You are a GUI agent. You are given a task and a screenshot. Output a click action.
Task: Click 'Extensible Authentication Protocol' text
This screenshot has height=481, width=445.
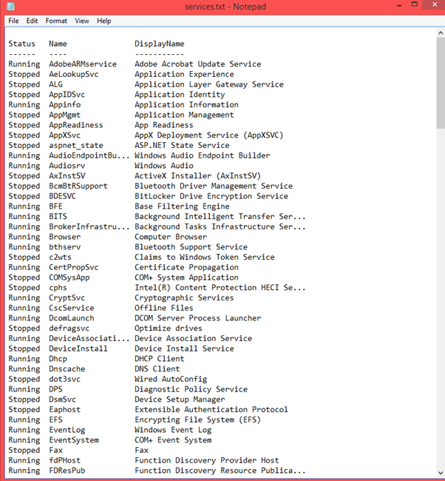coord(211,409)
